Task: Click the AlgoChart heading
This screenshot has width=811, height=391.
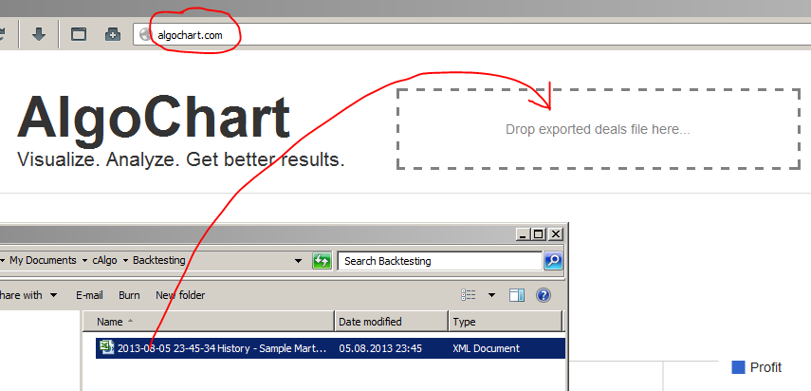Action: pos(153,118)
